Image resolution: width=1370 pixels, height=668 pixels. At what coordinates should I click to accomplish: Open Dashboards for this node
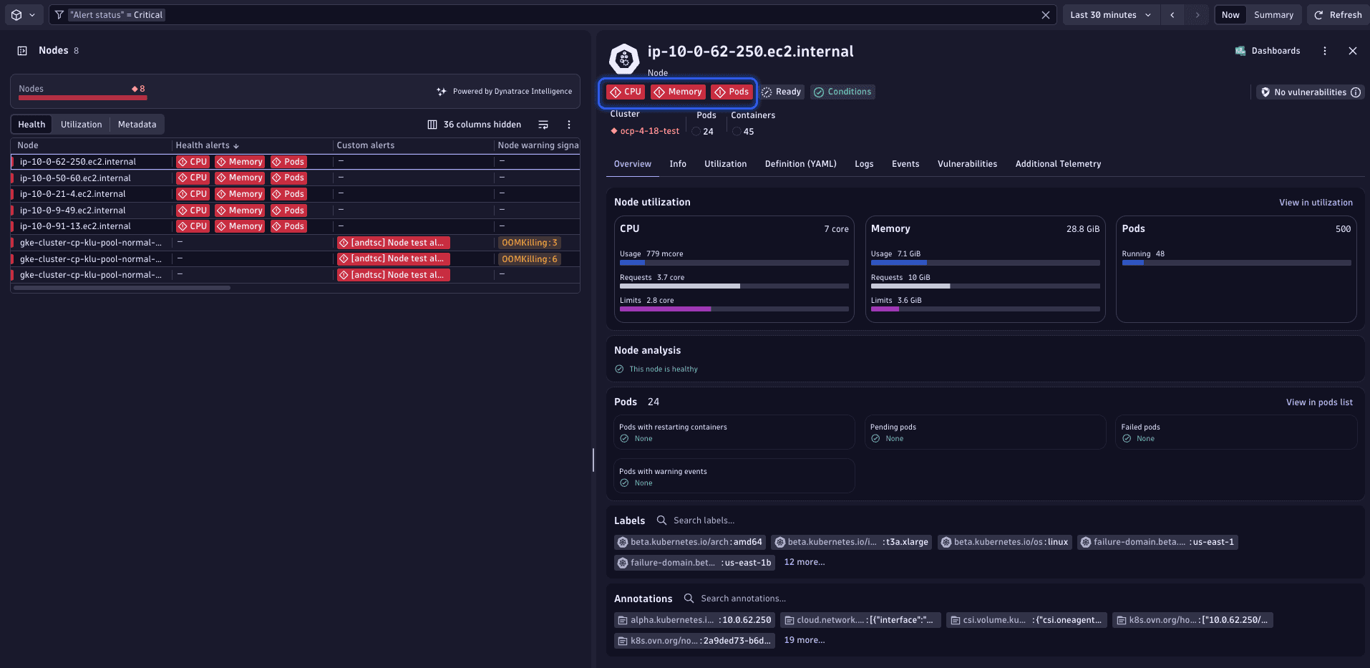click(x=1268, y=51)
